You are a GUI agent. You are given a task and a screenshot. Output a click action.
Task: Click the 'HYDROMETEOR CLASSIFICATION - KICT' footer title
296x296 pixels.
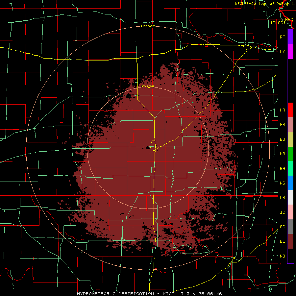(x=127, y=294)
